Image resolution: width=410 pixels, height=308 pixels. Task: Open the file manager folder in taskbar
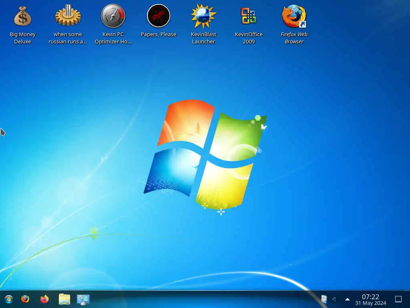pyautogui.click(x=64, y=299)
